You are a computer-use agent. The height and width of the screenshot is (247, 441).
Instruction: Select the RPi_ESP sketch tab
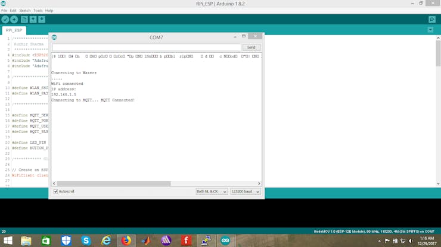(x=14, y=30)
